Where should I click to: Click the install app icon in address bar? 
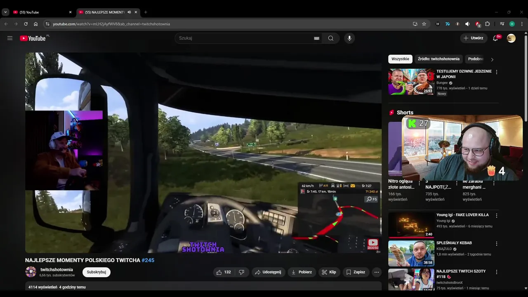415,24
